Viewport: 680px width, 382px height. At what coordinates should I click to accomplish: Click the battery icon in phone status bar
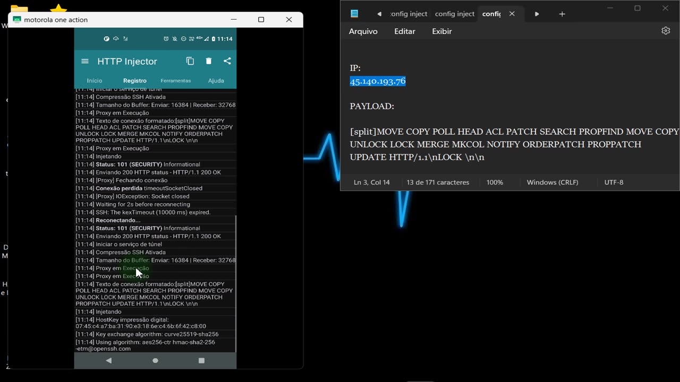pos(214,39)
